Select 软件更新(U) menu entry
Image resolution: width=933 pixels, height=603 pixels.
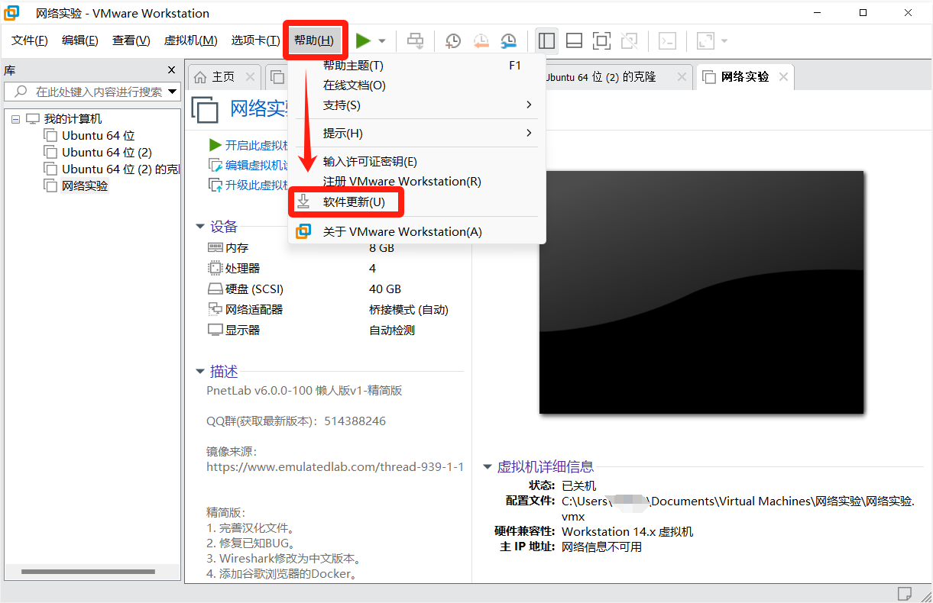pyautogui.click(x=354, y=202)
